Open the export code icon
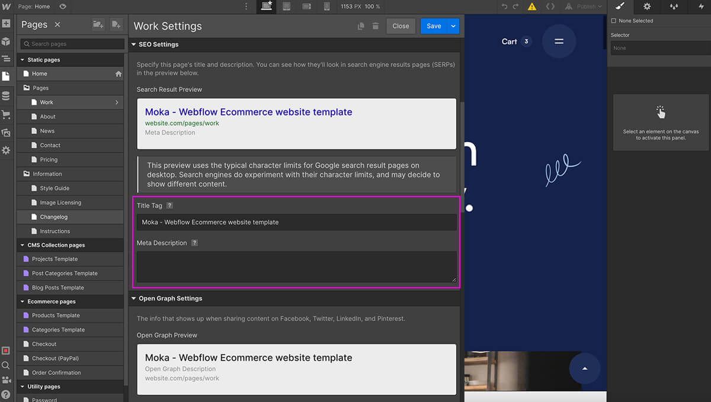Viewport: 711px width, 402px height. coord(550,7)
